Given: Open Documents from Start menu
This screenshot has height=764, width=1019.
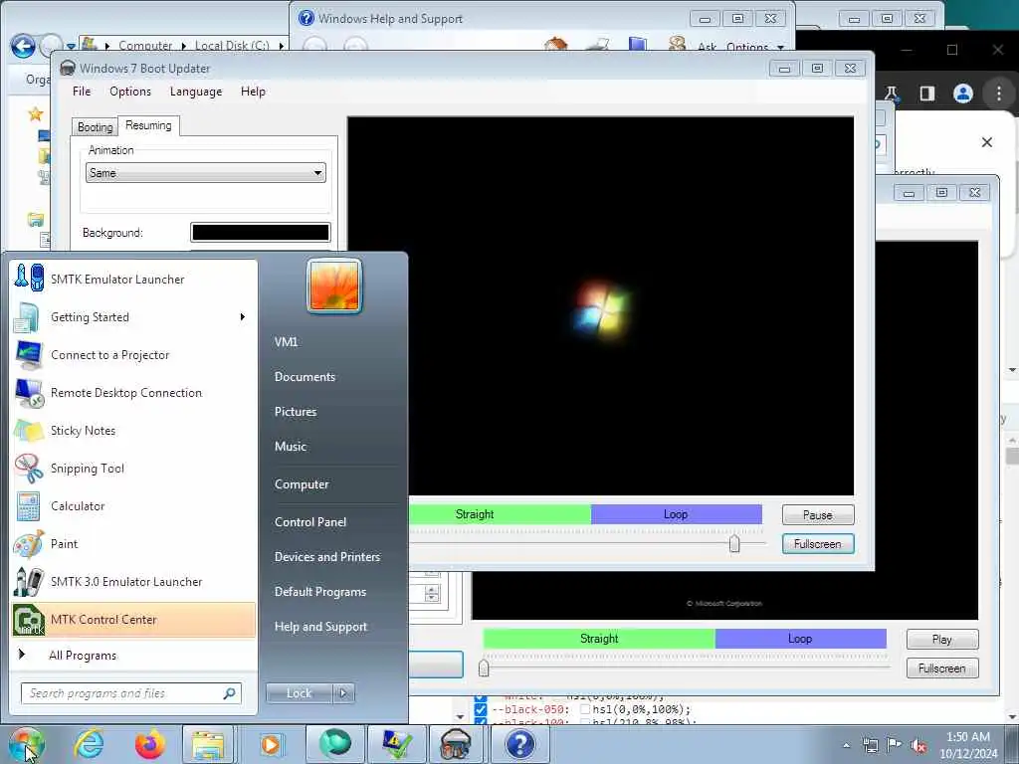Looking at the screenshot, I should [x=305, y=377].
